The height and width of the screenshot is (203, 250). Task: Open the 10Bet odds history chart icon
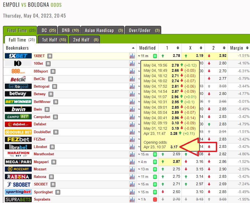(x=132, y=64)
